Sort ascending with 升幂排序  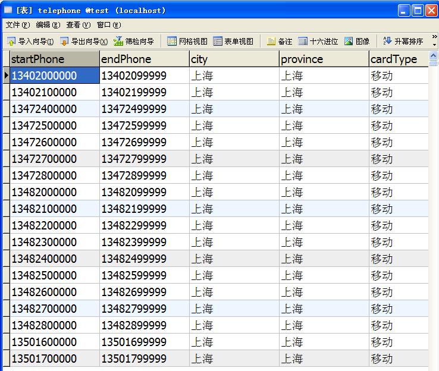coord(403,42)
